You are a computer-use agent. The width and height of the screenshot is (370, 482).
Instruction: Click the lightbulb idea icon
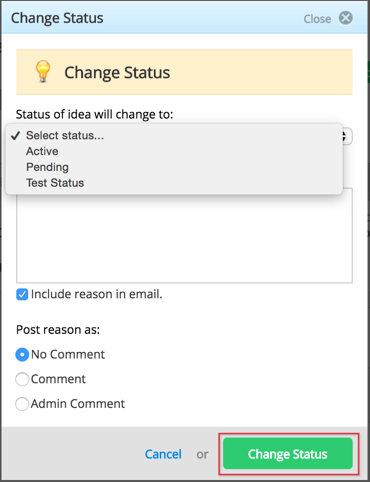click(43, 71)
